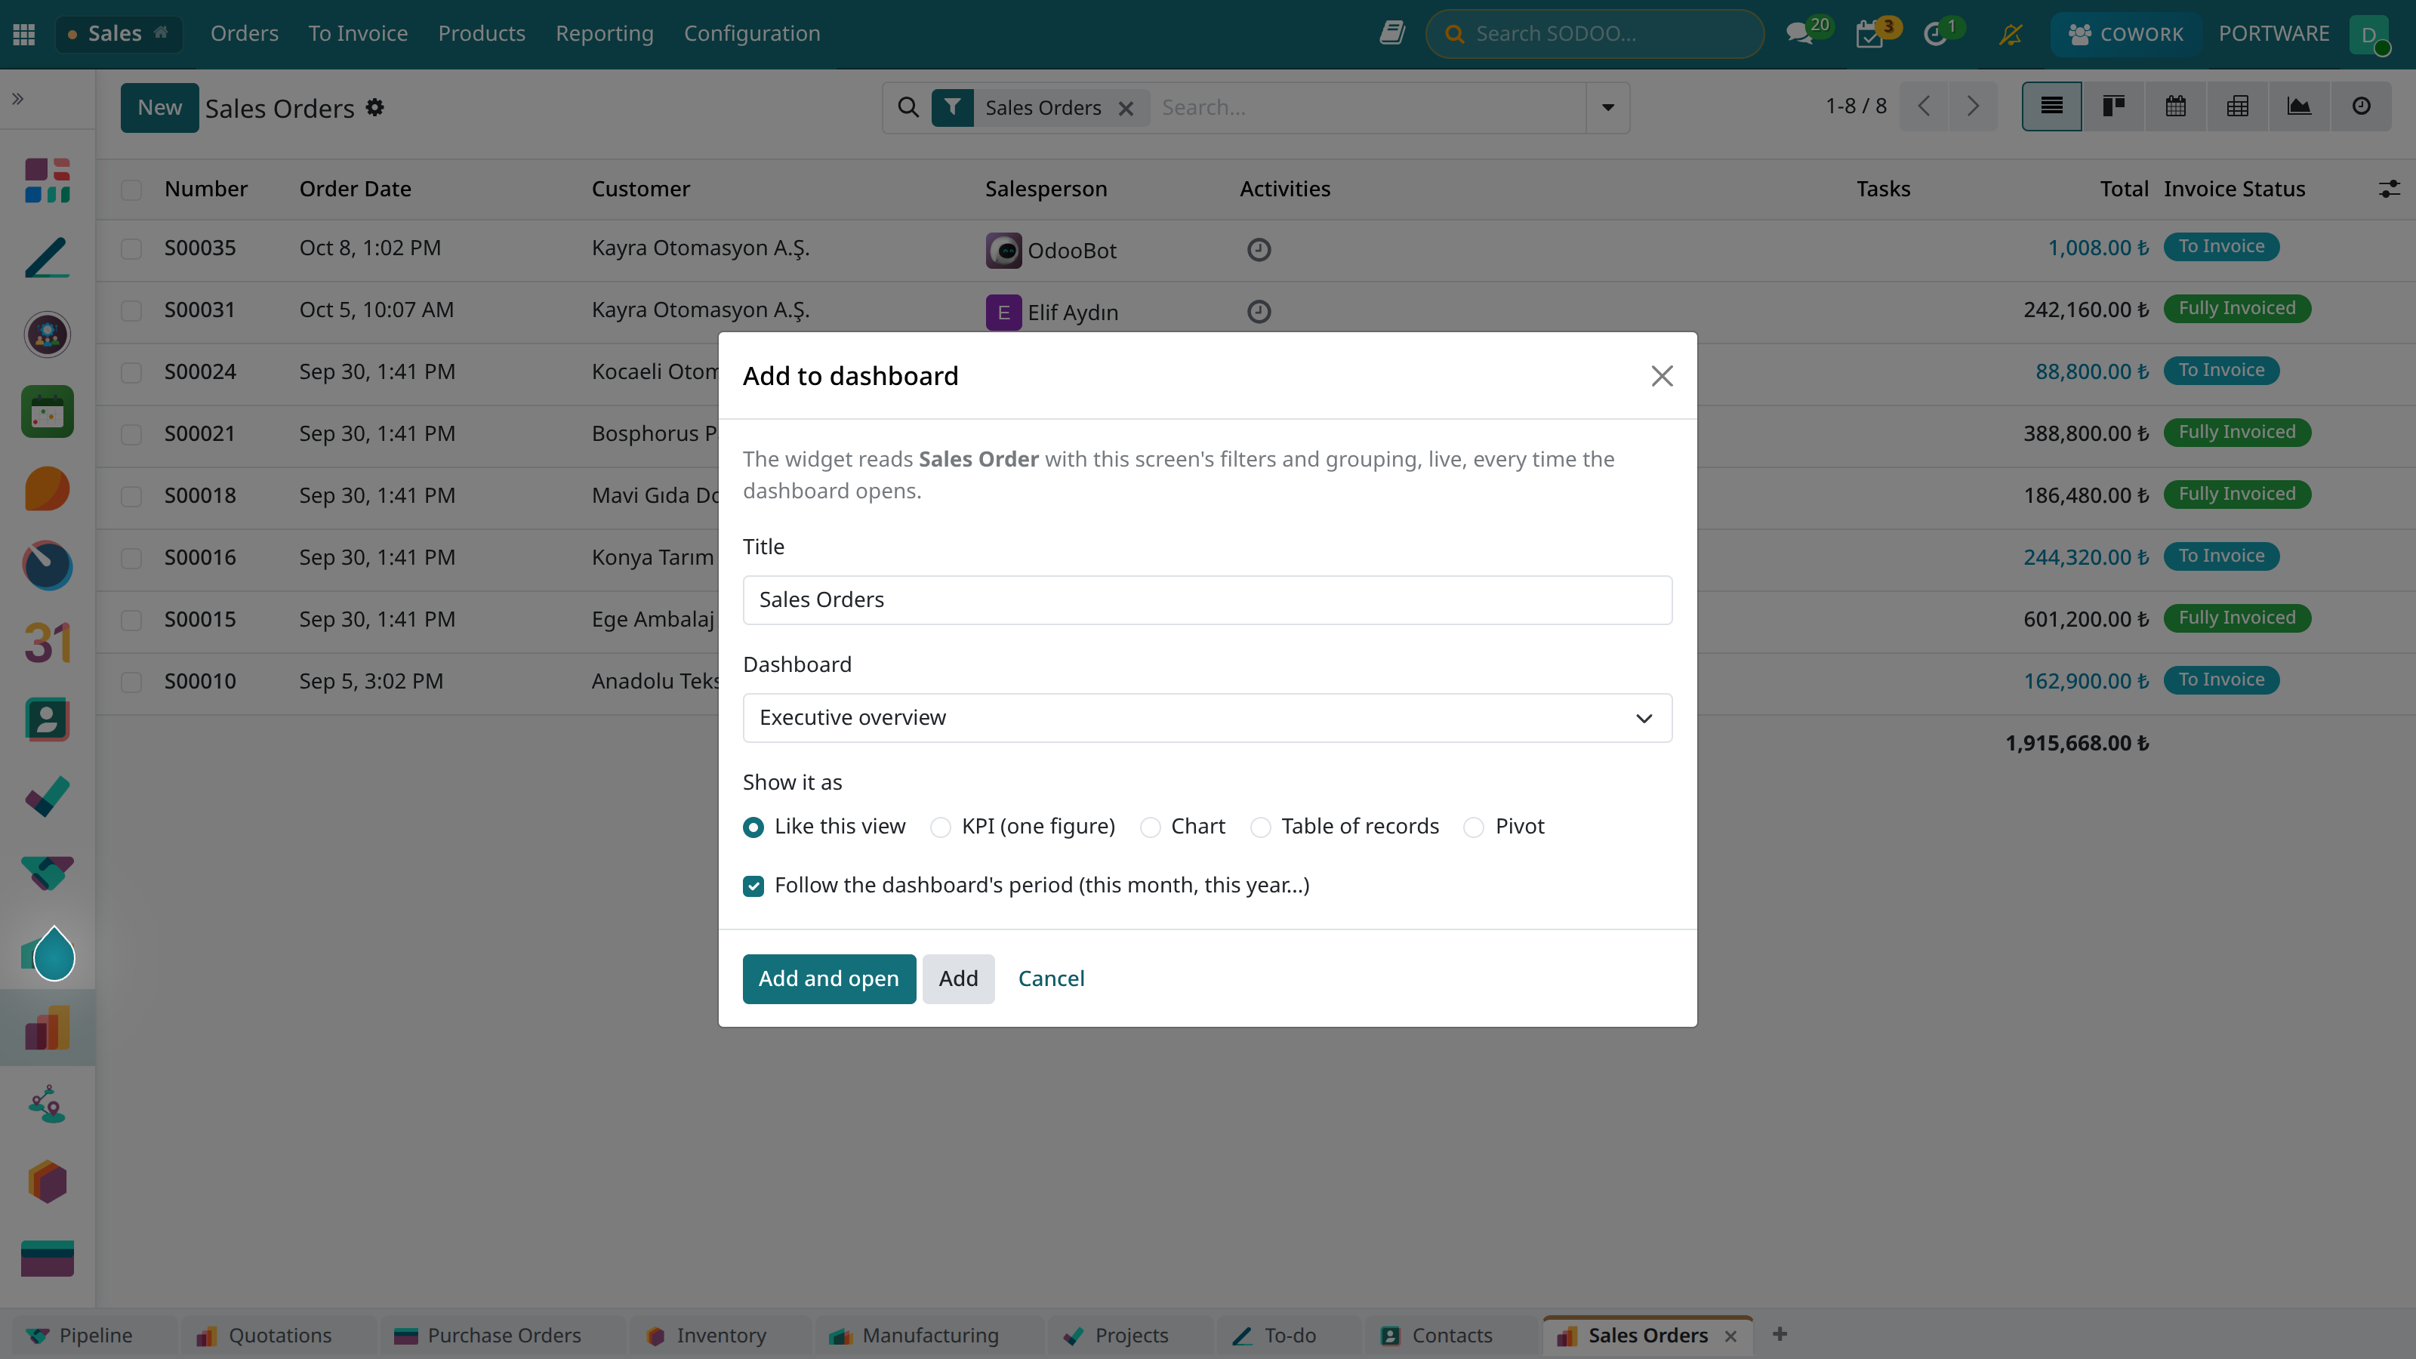
Task: Open the Inventory box app in sidebar
Action: point(47,1182)
